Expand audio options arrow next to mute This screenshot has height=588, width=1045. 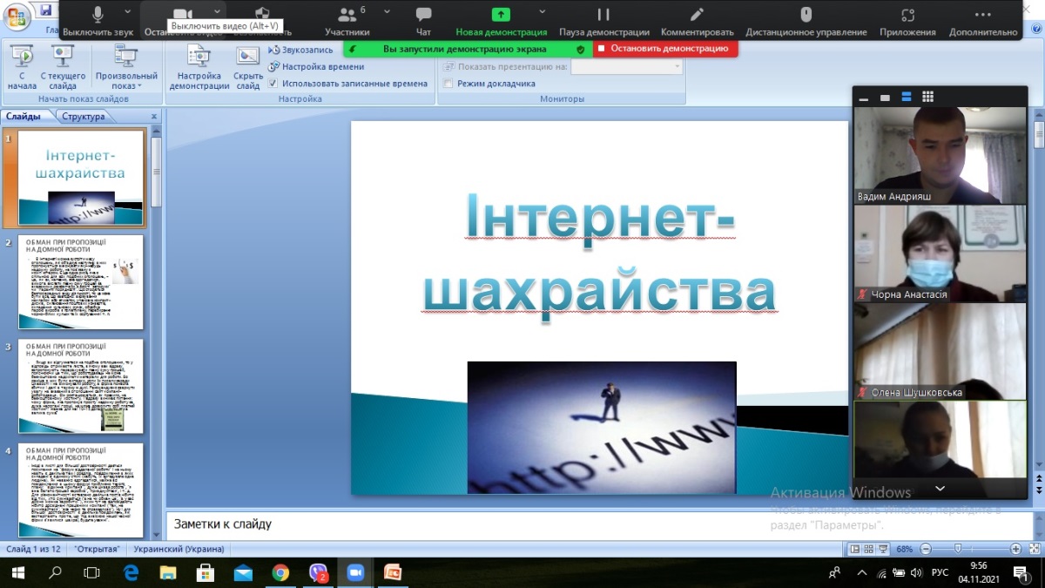click(127, 12)
